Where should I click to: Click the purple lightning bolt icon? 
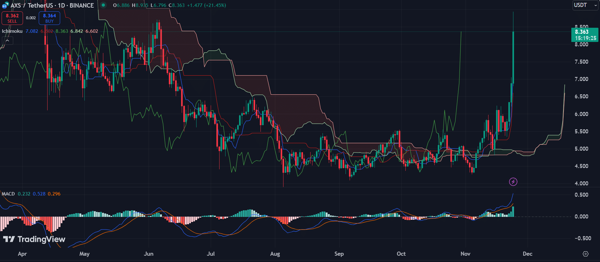click(x=513, y=182)
